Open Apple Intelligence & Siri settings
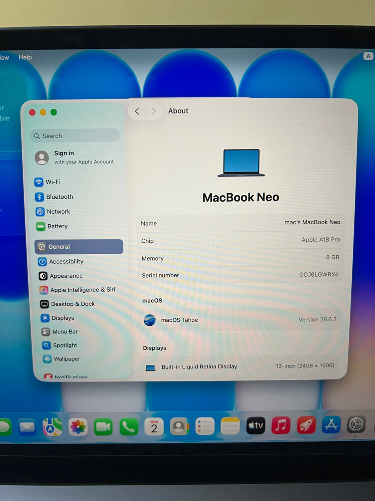Screen dimensions: 375x501 (x=77, y=290)
